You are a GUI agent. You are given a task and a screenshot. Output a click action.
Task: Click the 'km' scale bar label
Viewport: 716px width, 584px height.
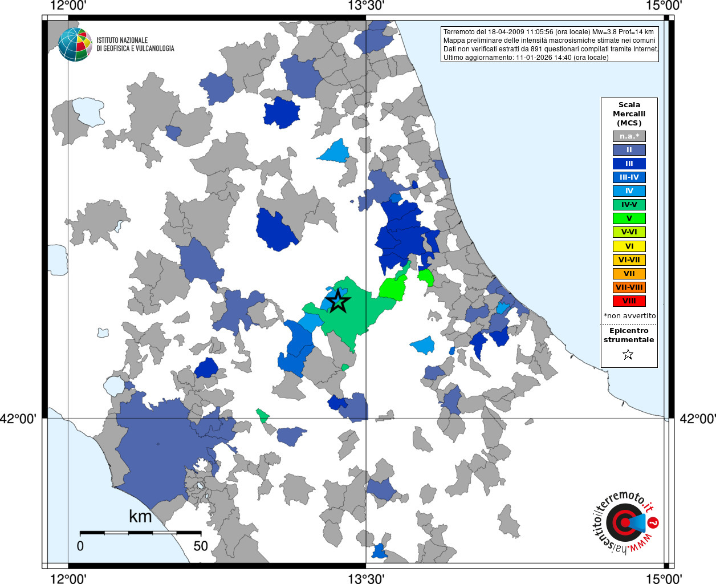[x=140, y=517]
